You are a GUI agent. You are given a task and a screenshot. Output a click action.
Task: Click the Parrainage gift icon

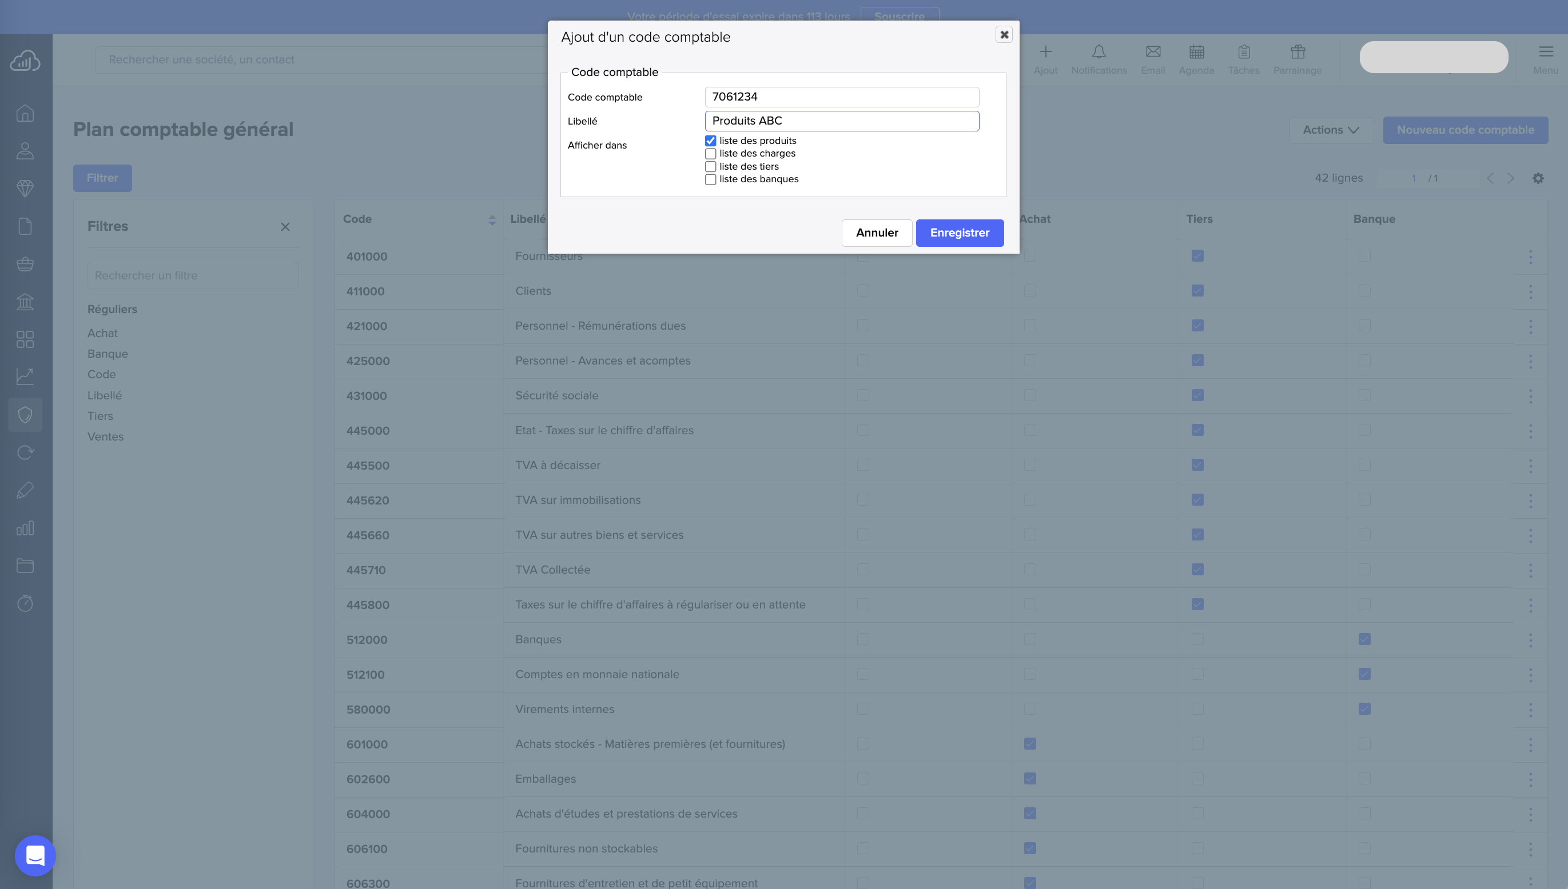1298,53
